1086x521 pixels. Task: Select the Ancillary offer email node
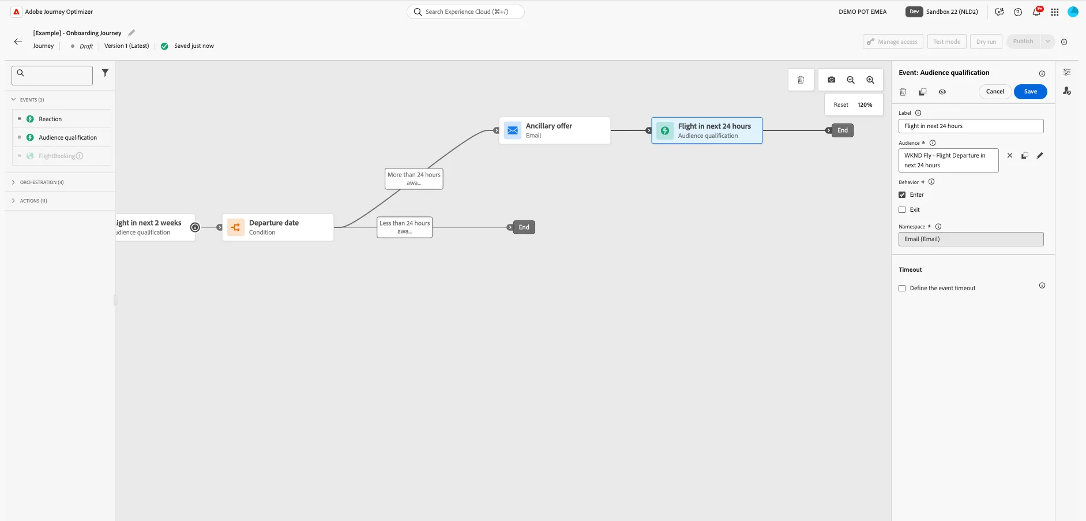[554, 130]
